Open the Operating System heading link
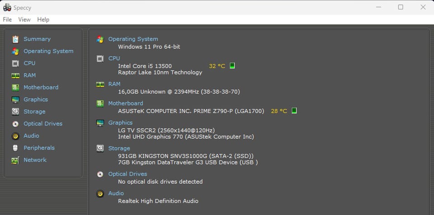Screen dimensions: 434x215 point(133,39)
